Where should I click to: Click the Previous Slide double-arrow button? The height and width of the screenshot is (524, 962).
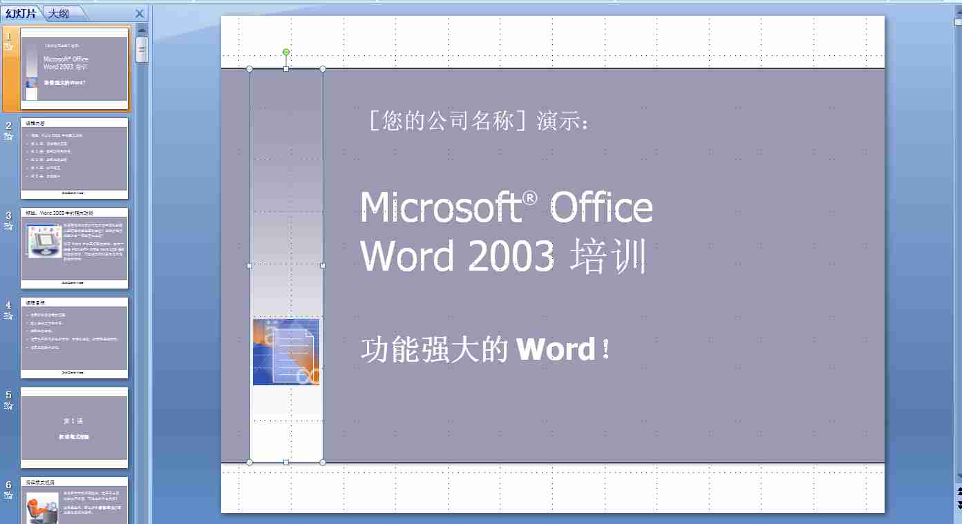pyautogui.click(x=959, y=492)
